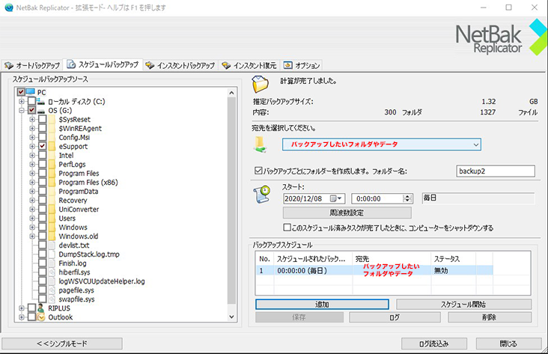548x354 pixels.
Task: Check the local disk (C:) checkbox
Action: pos(31,101)
